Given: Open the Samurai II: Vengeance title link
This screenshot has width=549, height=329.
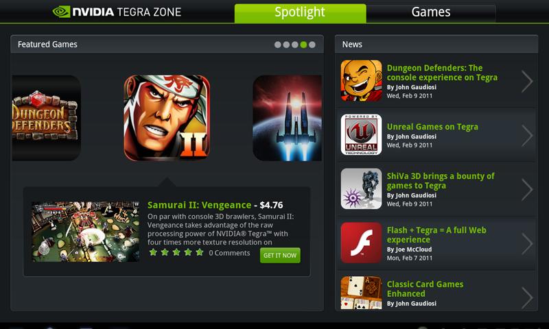Looking at the screenshot, I should [199, 205].
